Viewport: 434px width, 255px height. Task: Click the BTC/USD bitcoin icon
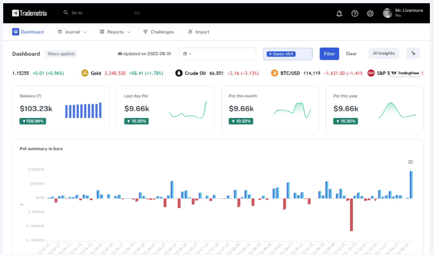(275, 73)
